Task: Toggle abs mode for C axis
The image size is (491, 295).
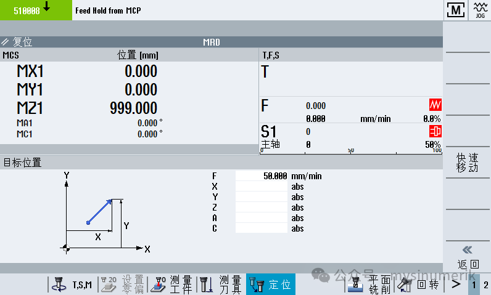Action: (x=297, y=228)
